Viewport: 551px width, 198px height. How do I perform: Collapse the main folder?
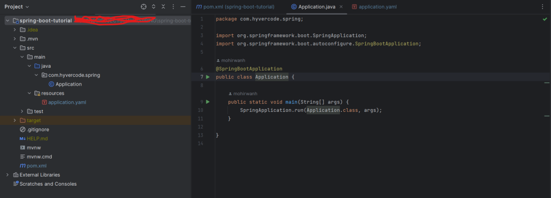click(x=22, y=57)
